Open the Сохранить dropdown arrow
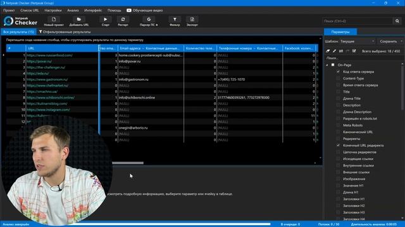This screenshot has height=227, width=405. (401, 41)
